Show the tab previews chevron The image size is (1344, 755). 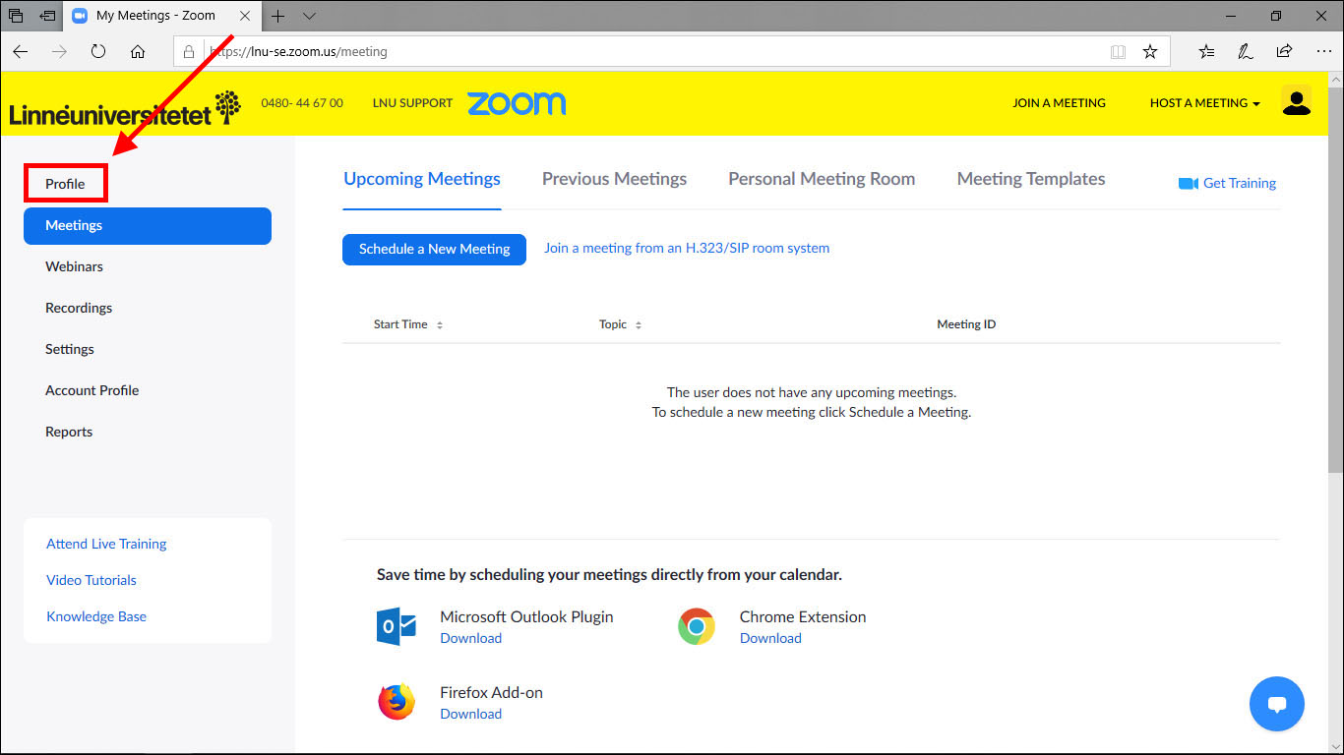pos(309,16)
